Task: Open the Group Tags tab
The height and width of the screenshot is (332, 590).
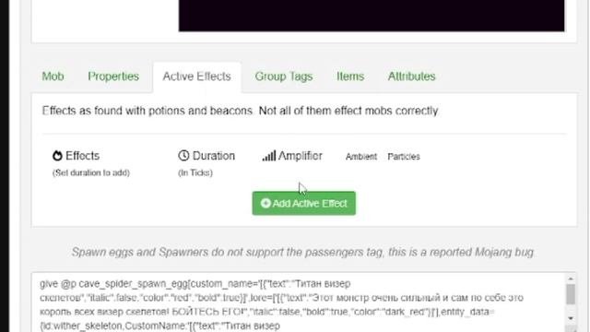Action: [284, 77]
